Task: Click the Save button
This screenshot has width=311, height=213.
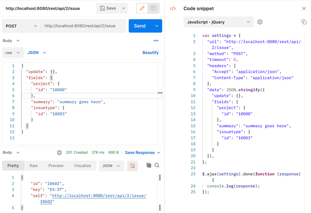Action: [108, 8]
